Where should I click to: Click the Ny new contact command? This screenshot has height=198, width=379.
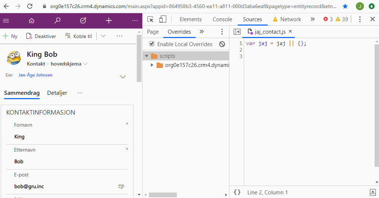10,36
